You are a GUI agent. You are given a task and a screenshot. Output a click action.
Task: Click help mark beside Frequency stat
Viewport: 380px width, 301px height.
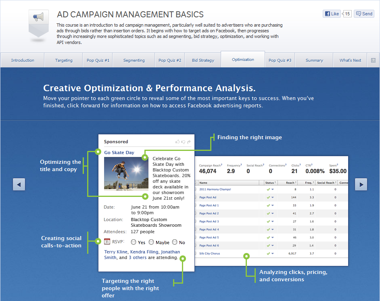[241, 165]
